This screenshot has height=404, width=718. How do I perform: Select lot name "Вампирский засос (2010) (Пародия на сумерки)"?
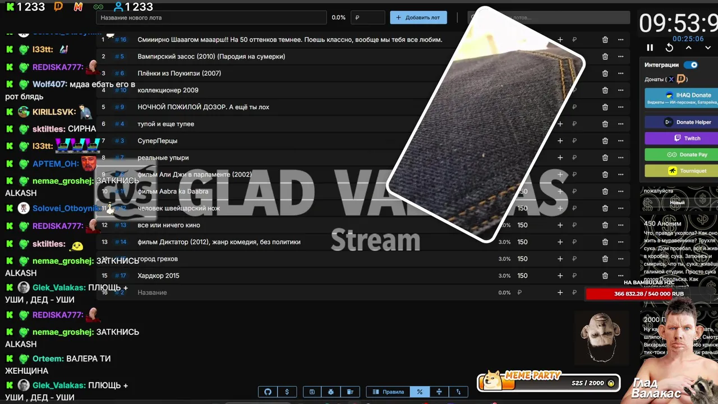[x=211, y=57]
